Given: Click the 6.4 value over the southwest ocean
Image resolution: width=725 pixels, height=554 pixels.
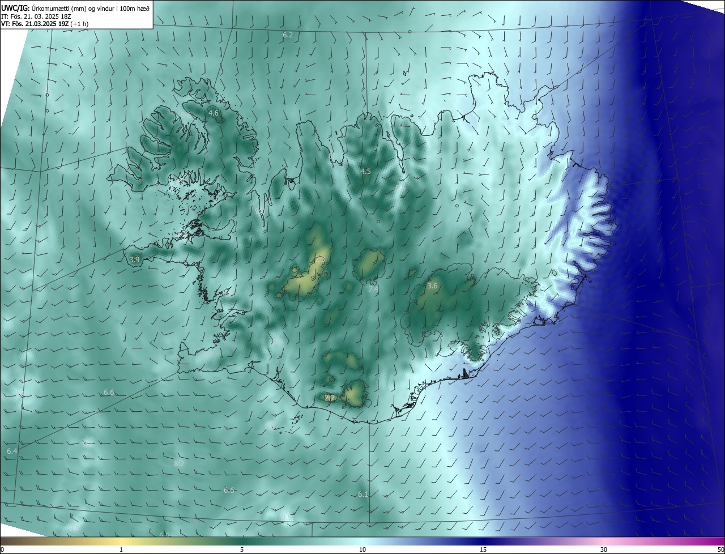Looking at the screenshot, I should click(12, 451).
